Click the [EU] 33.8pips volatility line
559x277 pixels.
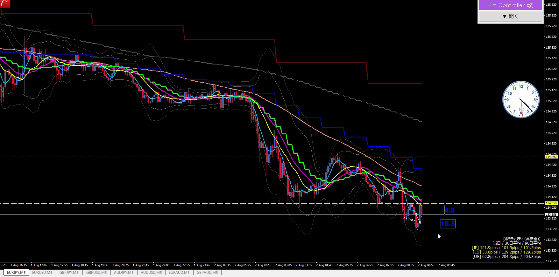point(507,252)
